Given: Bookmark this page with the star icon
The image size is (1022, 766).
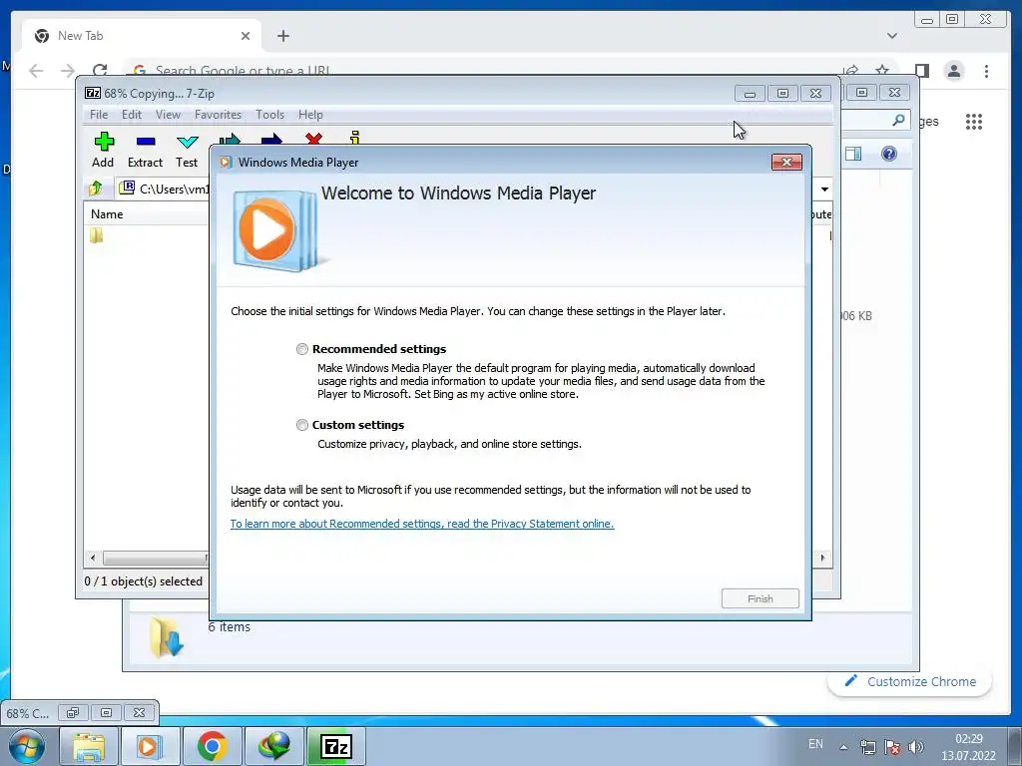Looking at the screenshot, I should [x=882, y=71].
